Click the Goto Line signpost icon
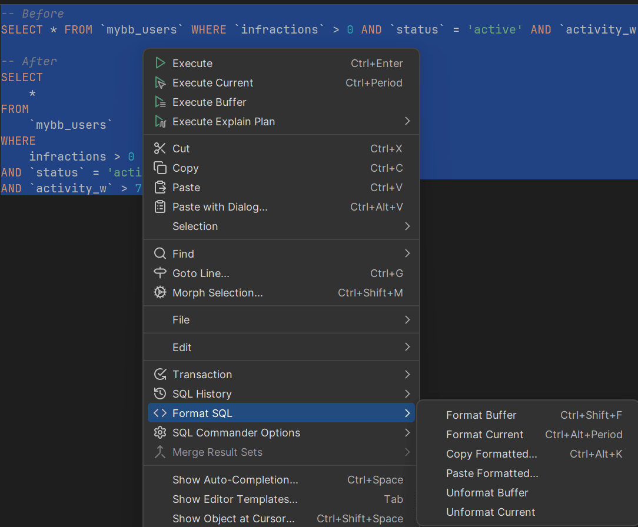 click(x=160, y=273)
